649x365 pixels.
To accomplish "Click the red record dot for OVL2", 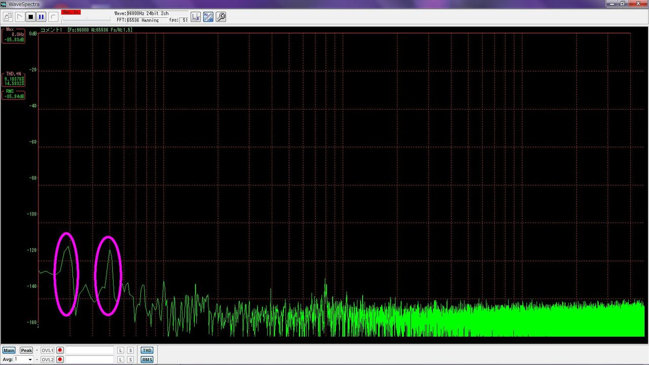I will pyautogui.click(x=60, y=359).
